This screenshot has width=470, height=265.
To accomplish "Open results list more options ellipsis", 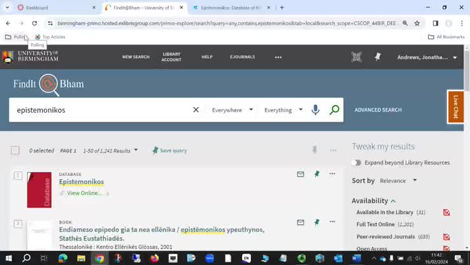I will coord(333,150).
